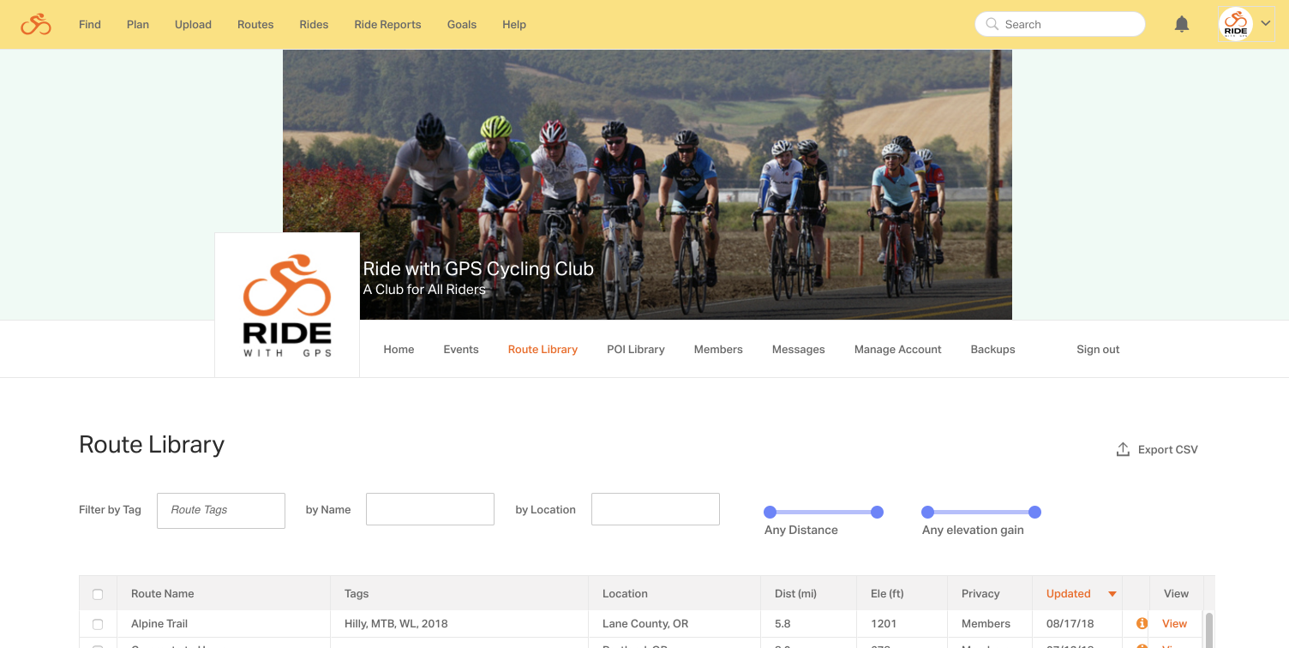Click the filter by Location input

click(x=656, y=509)
